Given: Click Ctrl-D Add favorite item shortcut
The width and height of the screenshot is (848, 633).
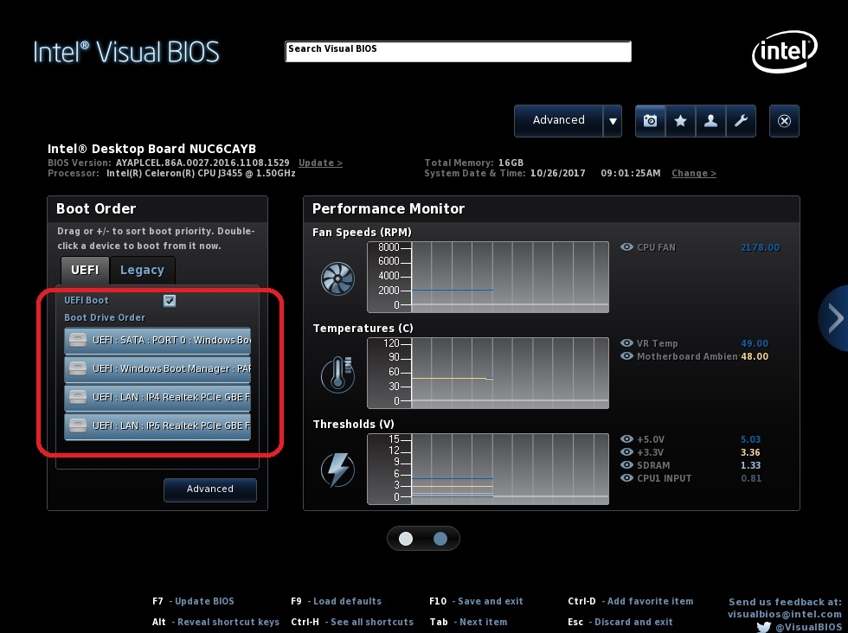Looking at the screenshot, I should click(x=631, y=601).
